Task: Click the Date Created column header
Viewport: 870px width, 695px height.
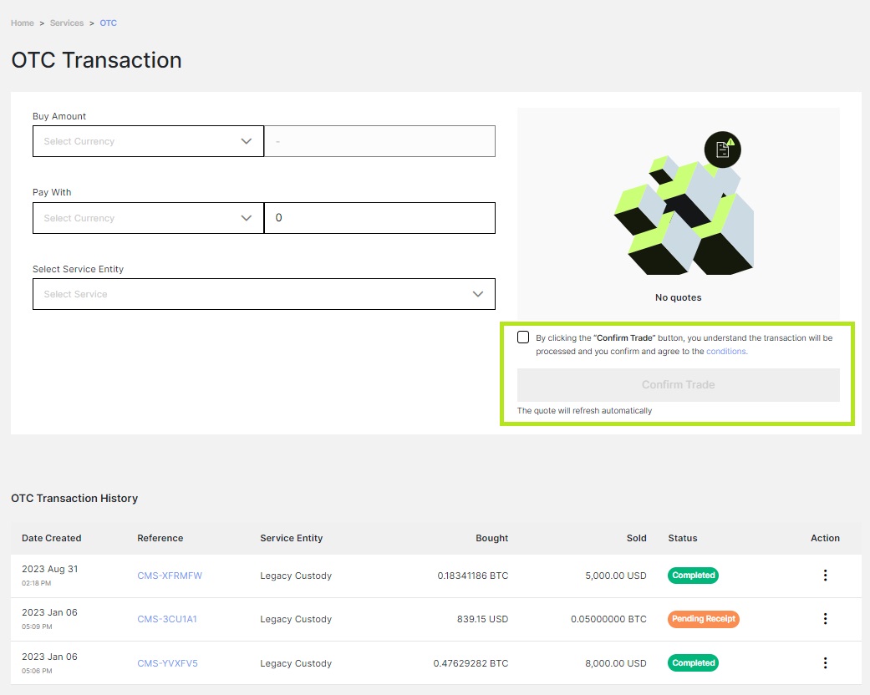Action: (x=52, y=538)
